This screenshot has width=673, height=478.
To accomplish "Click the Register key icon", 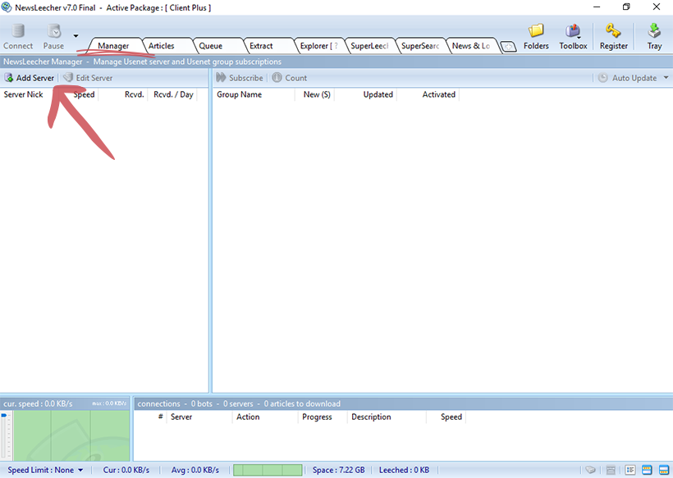I will pyautogui.click(x=613, y=31).
